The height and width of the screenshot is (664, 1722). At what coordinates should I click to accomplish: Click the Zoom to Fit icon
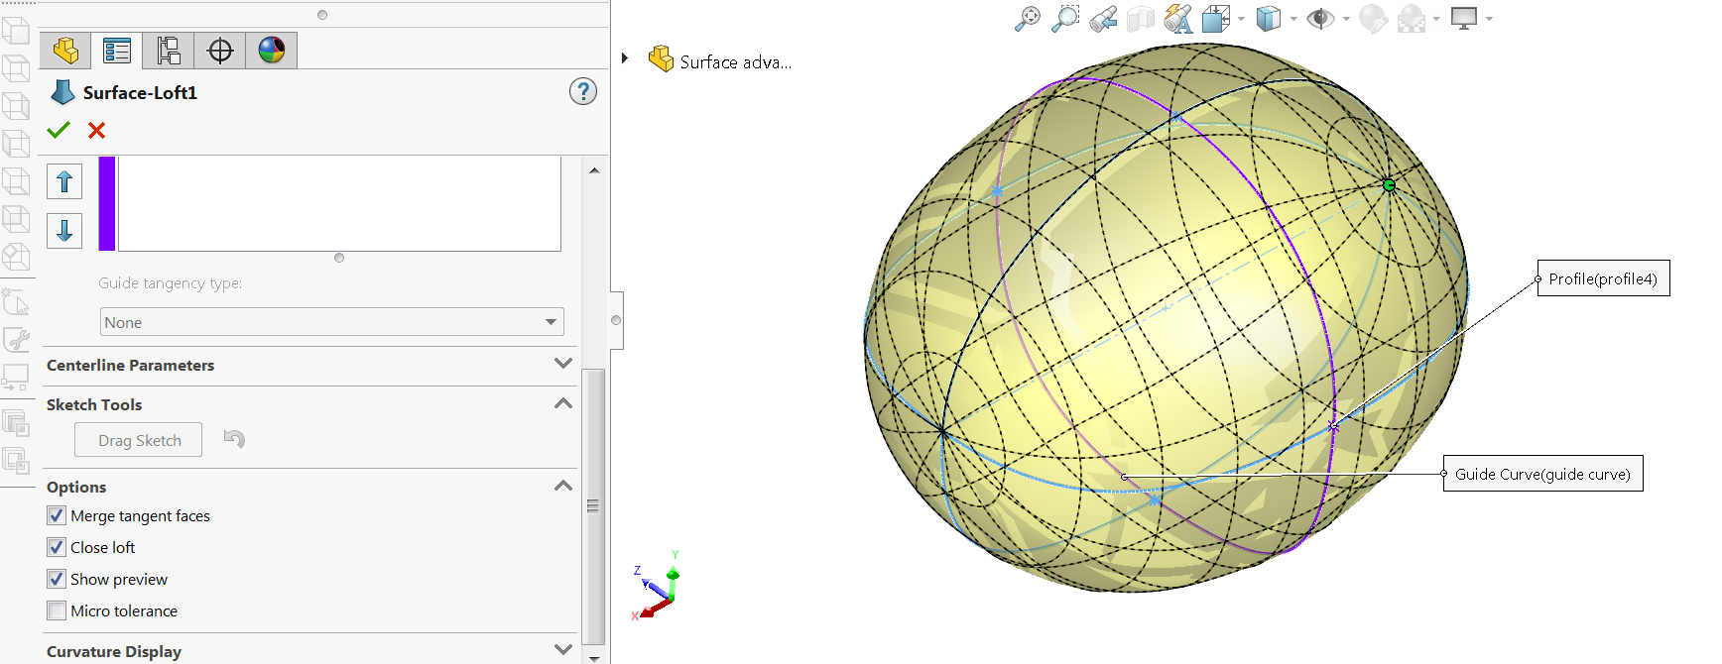pos(1027,19)
